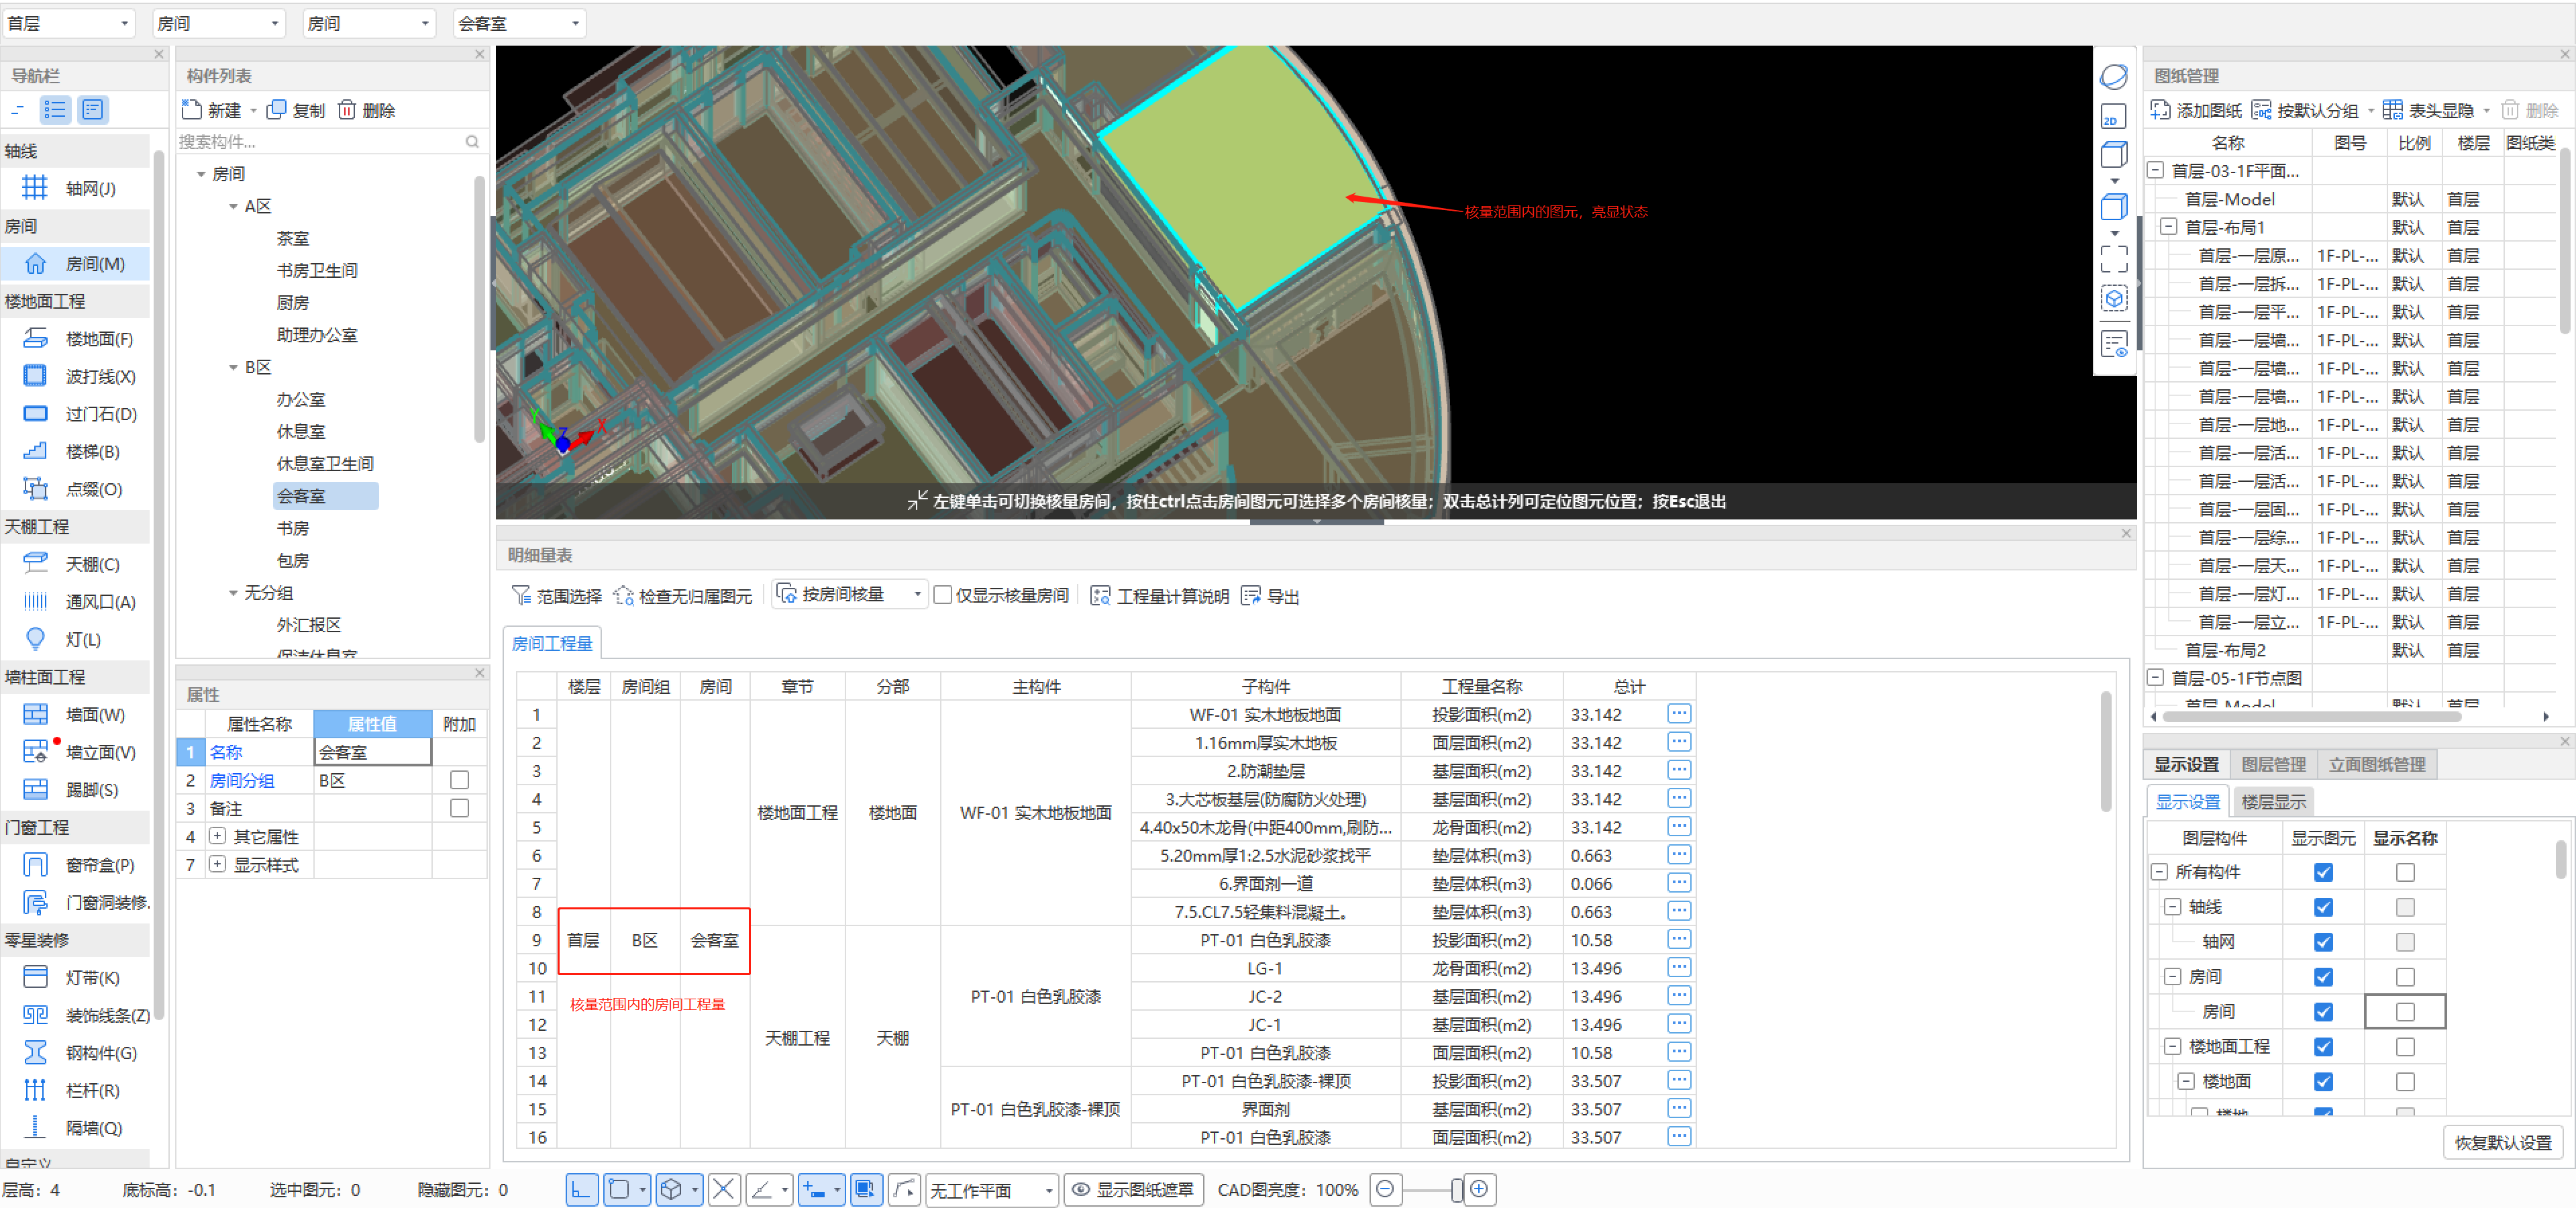This screenshot has width=2576, height=1208.
Task: Click 恢复默认设置 button
Action: coord(2502,1142)
